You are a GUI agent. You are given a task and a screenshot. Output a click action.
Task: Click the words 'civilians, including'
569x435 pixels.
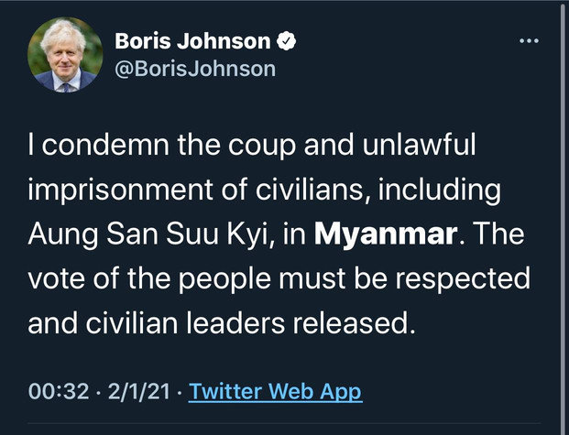378,190
